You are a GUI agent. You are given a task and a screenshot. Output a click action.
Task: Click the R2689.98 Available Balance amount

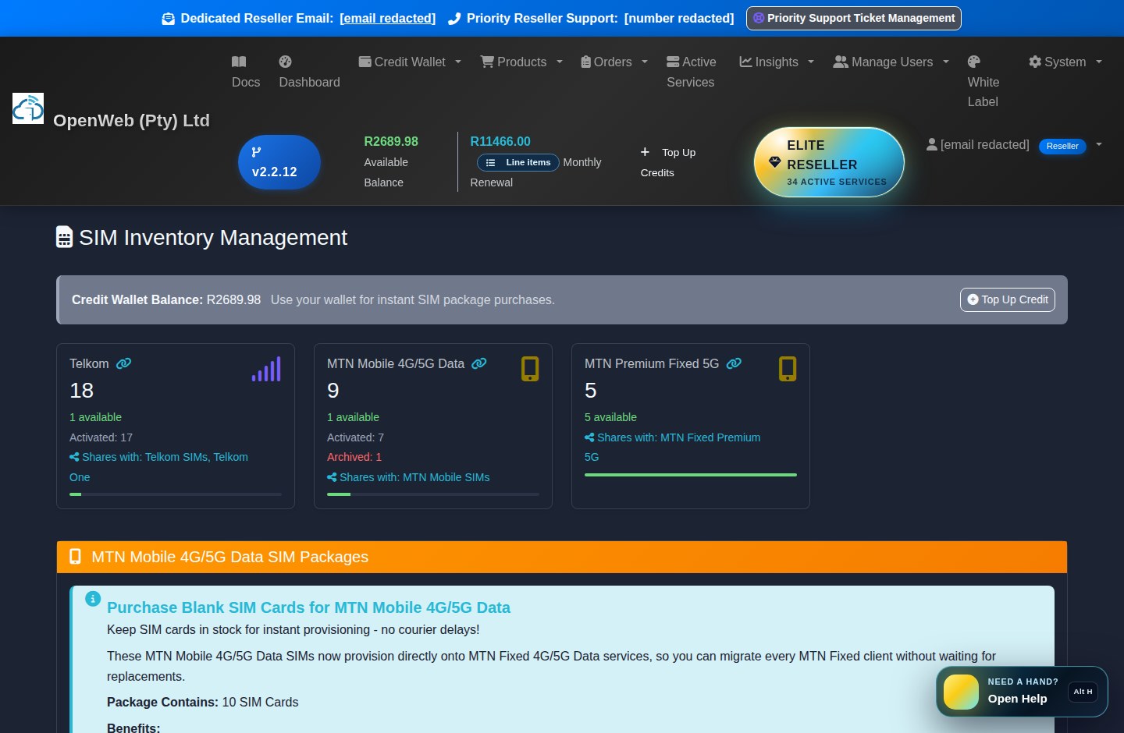coord(391,141)
